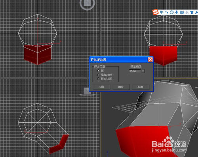The image size is (198, 157).
Task: Select the 按多边形 (By Polygon) radio button
Action: tap(98, 79)
